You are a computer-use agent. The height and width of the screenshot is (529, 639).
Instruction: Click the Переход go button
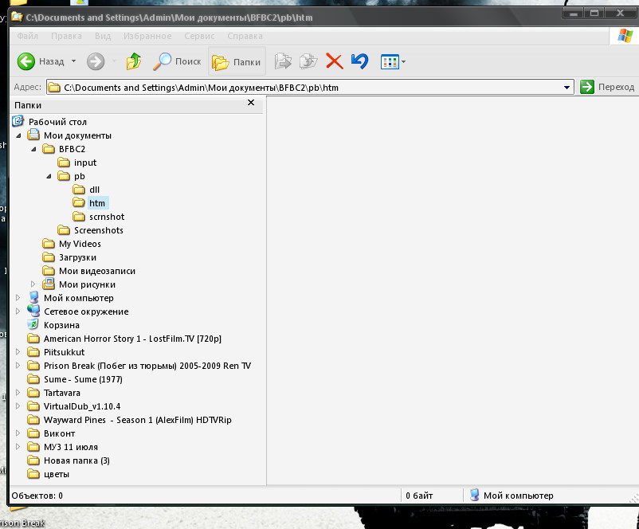pos(607,87)
